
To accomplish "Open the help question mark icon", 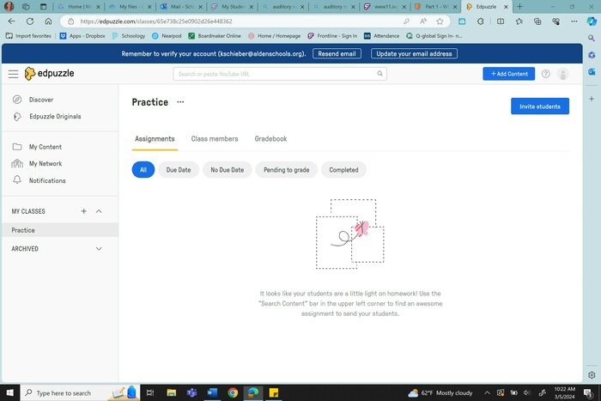I will pos(545,74).
